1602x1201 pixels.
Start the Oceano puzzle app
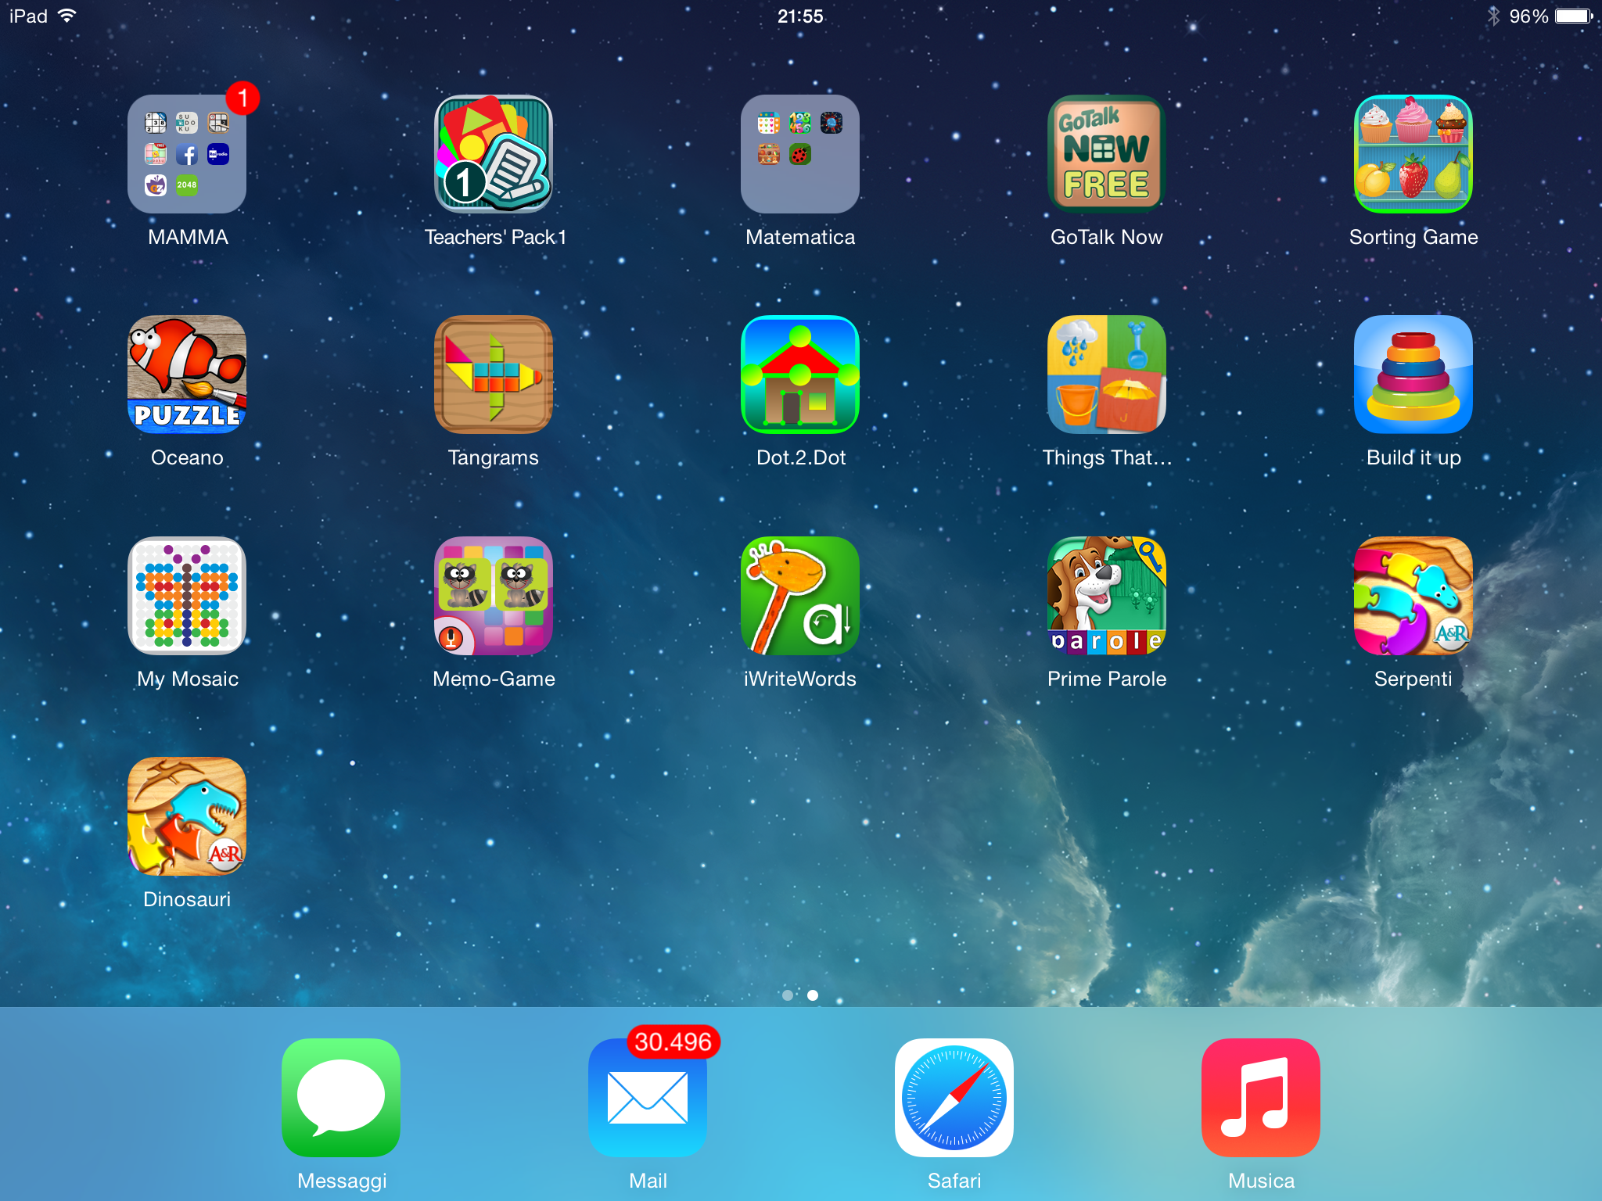(x=187, y=375)
